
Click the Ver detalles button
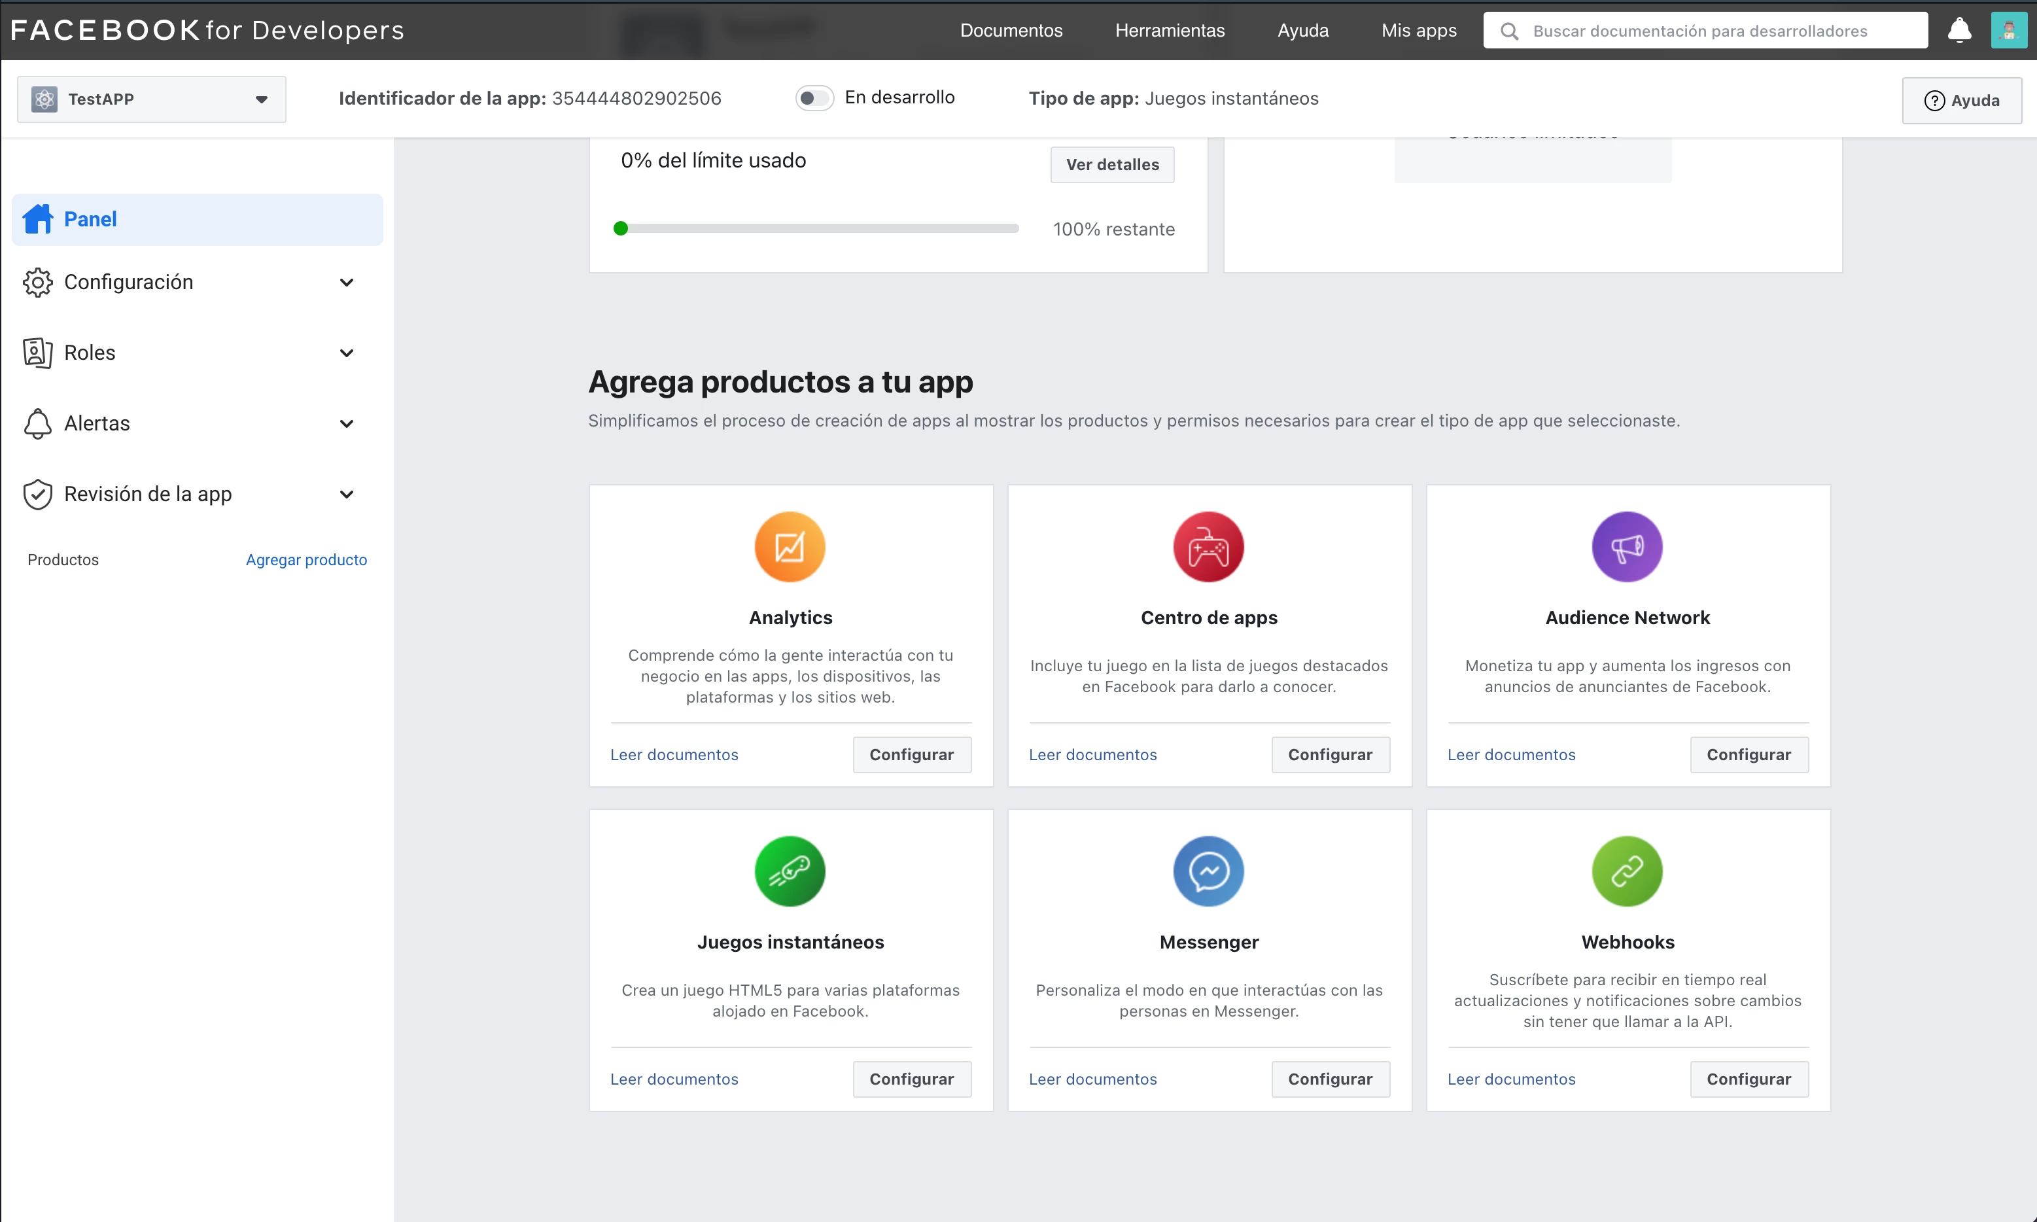coord(1111,165)
